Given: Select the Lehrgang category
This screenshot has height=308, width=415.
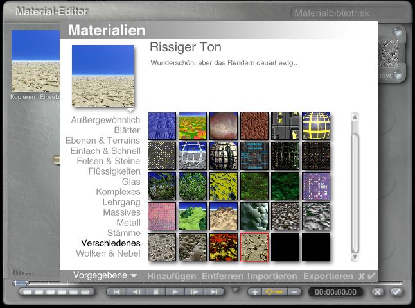Looking at the screenshot, I should click(121, 202).
